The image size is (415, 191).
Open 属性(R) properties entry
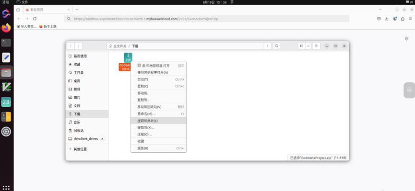coord(158,148)
